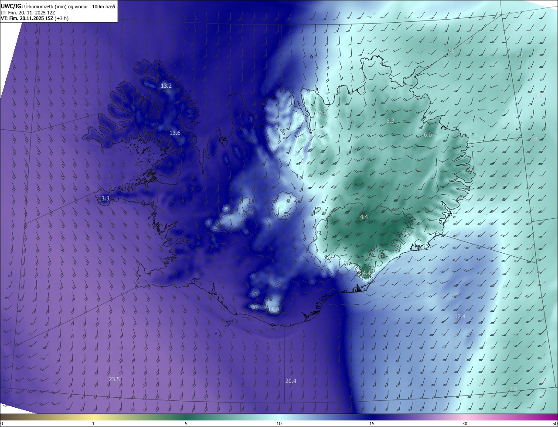The height and width of the screenshot is (427, 558).
Task: Click the 13.3 value on the map
Action: pyautogui.click(x=104, y=199)
